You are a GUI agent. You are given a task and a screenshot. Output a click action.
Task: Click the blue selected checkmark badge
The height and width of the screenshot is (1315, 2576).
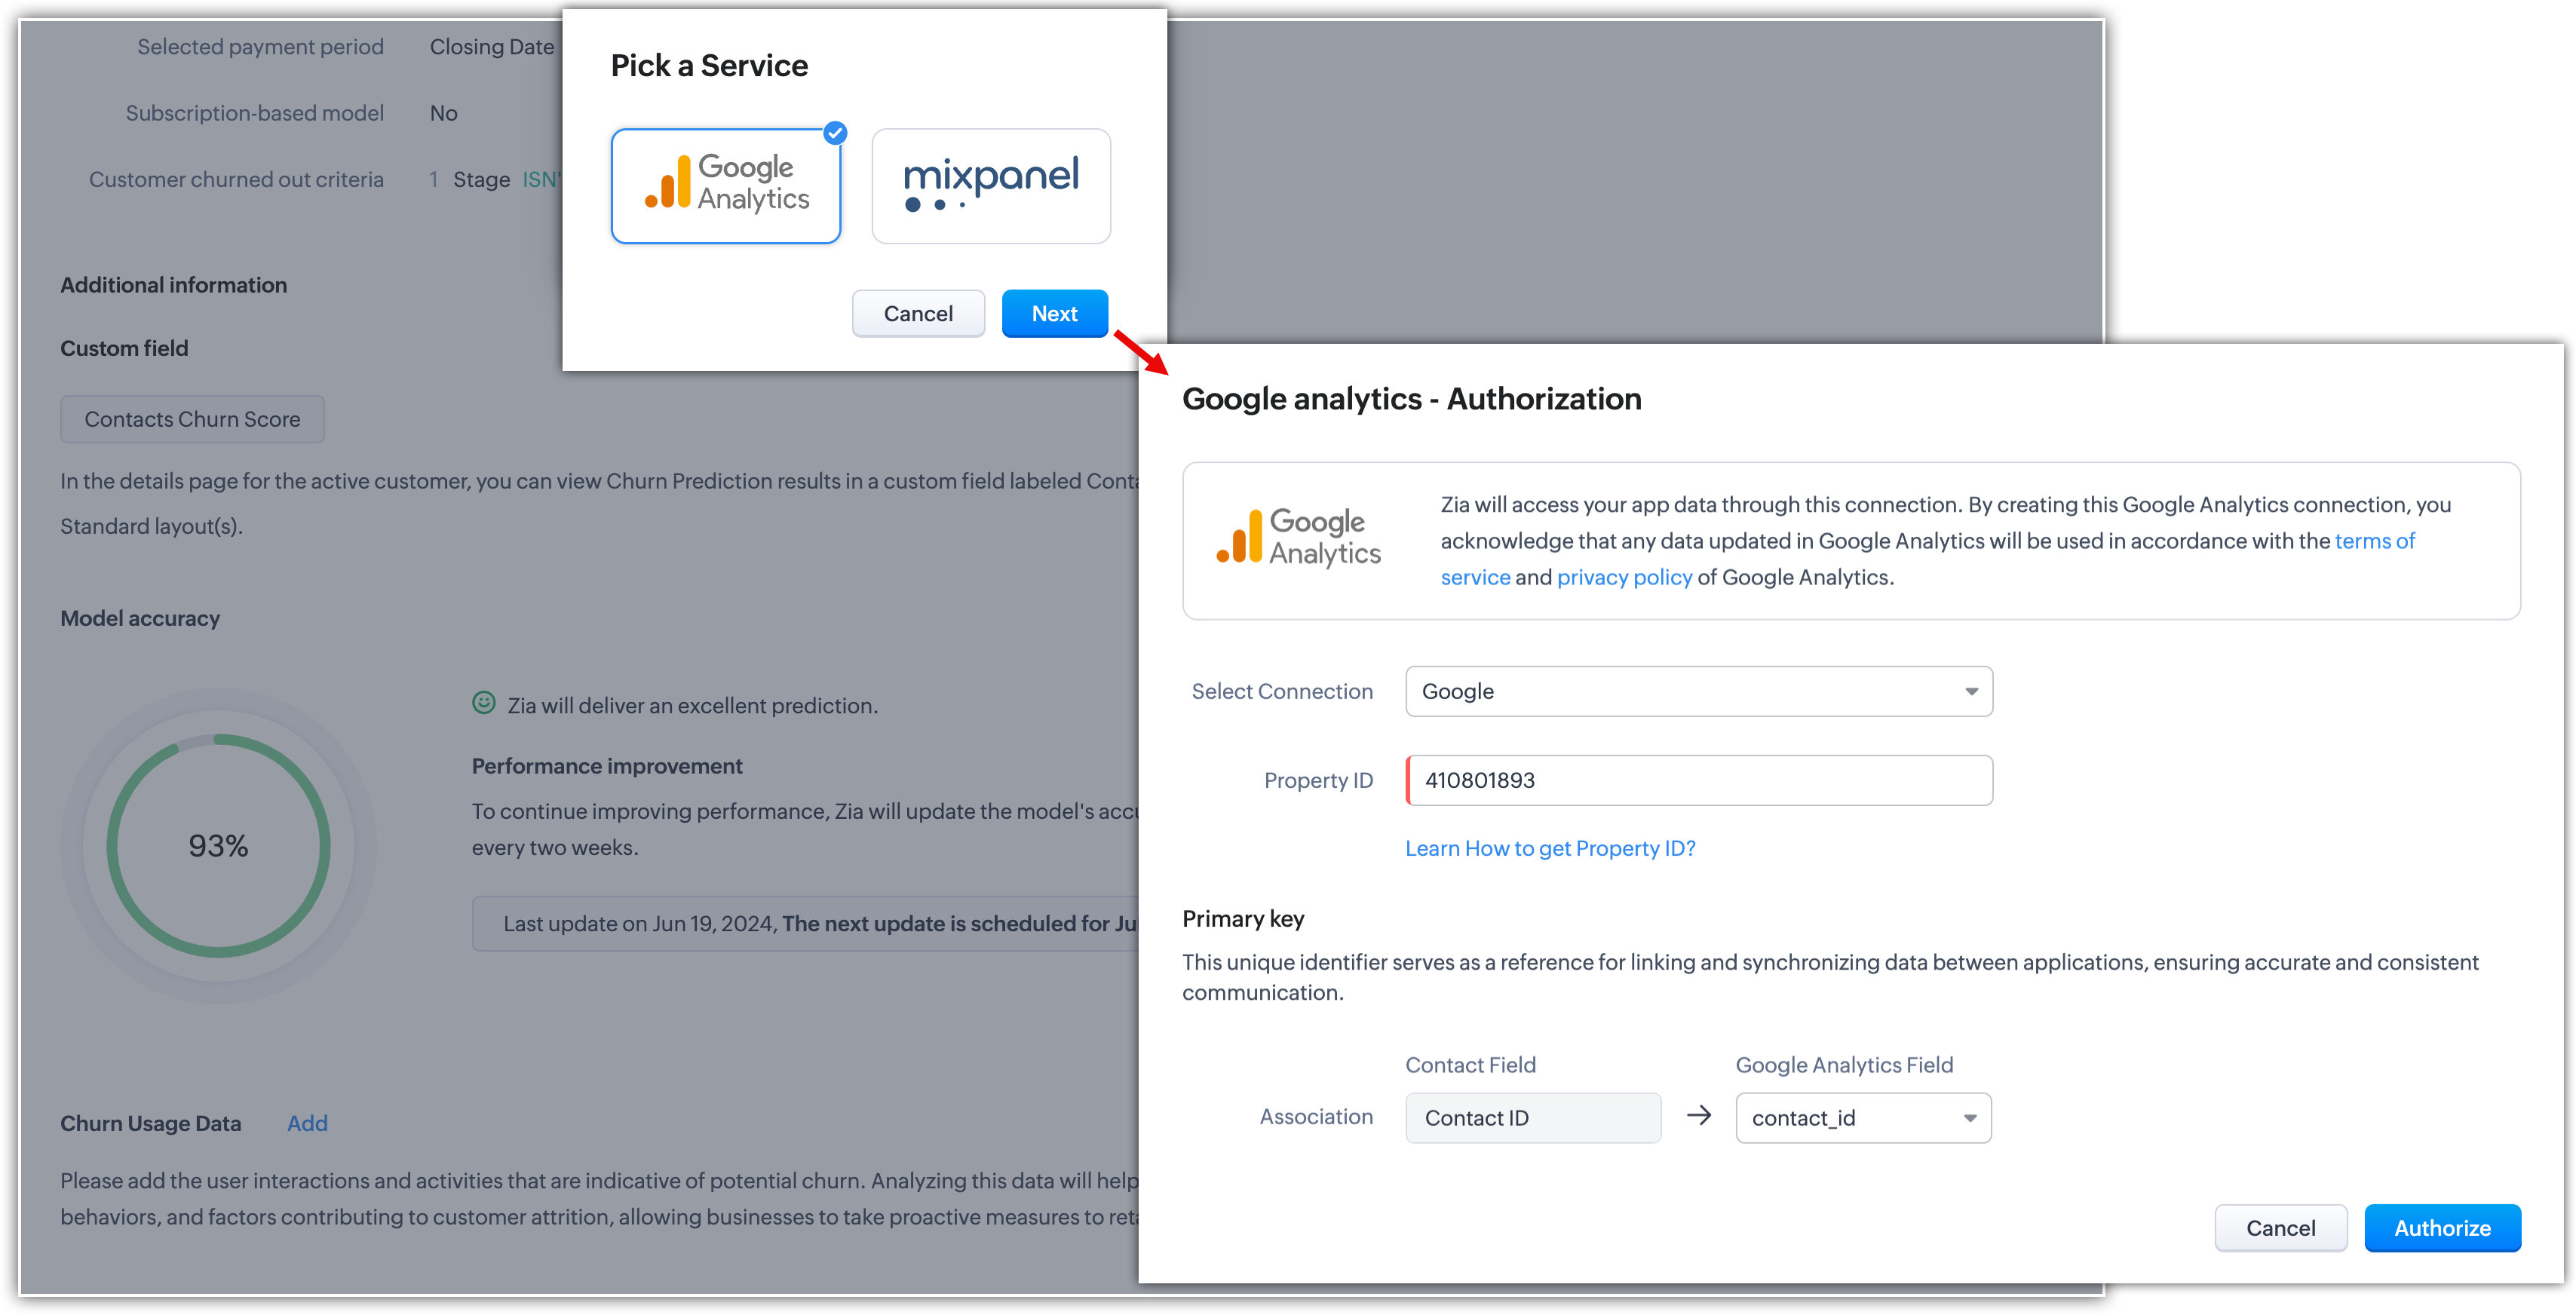tap(835, 133)
